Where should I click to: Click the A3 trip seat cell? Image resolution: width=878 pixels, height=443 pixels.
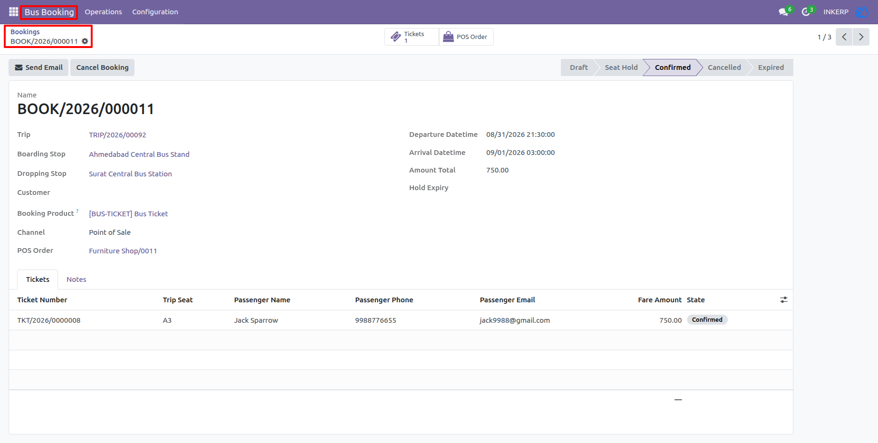click(x=167, y=320)
